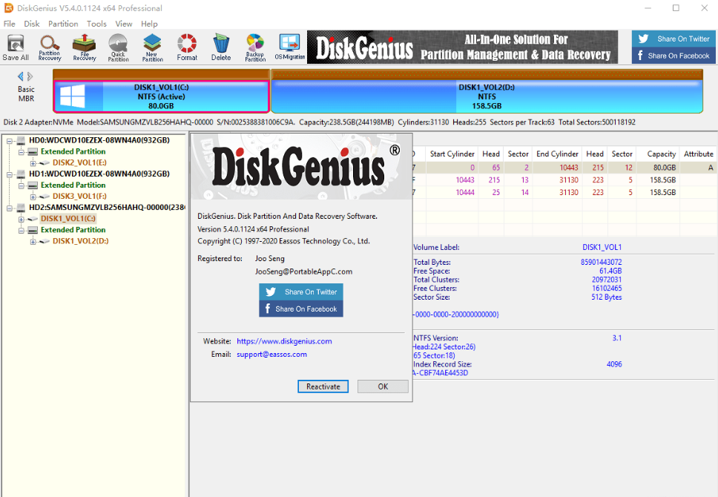718x497 pixels.
Task: Open the Partition menu
Action: point(63,24)
